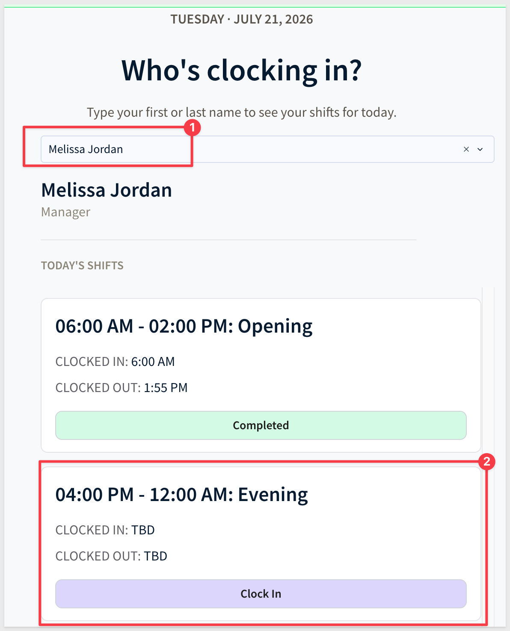Click the Who's clocking in? heading
510x631 pixels.
242,70
